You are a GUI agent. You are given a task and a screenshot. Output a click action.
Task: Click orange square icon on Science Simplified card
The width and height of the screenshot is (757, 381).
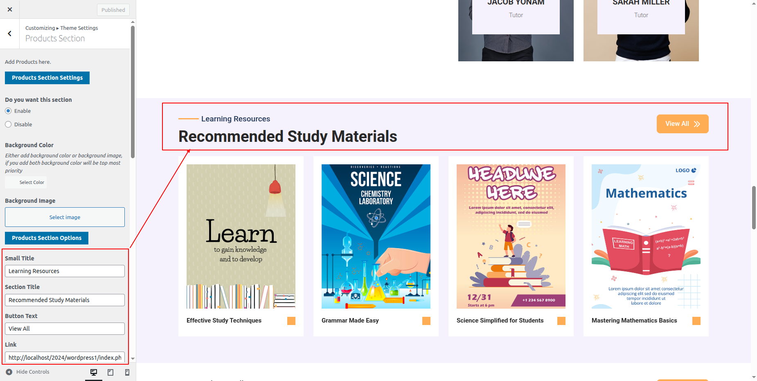(x=561, y=321)
